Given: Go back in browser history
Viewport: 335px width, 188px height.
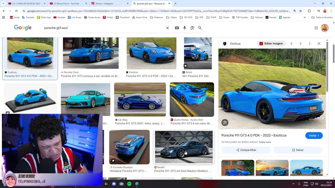Looking at the screenshot, I should tap(4, 11).
